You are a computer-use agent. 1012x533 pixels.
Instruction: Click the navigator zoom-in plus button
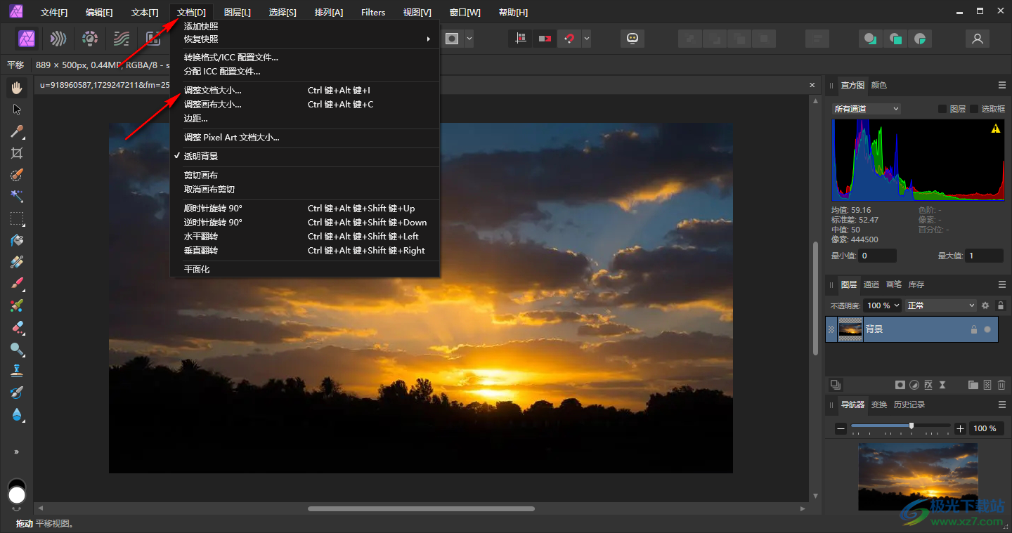pos(961,428)
